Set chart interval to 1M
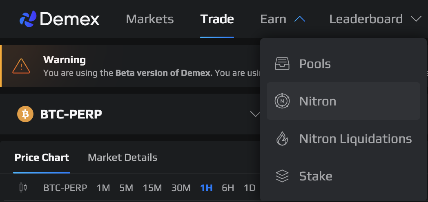This screenshot has width=428, height=202. pos(103,188)
